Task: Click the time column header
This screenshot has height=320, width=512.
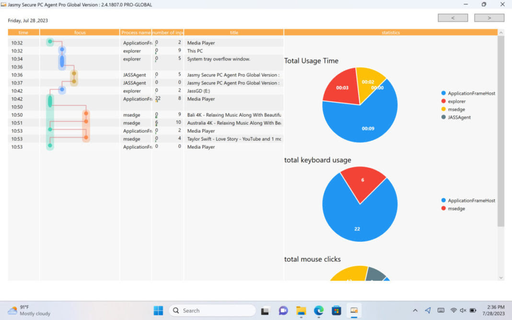Action: [23, 32]
